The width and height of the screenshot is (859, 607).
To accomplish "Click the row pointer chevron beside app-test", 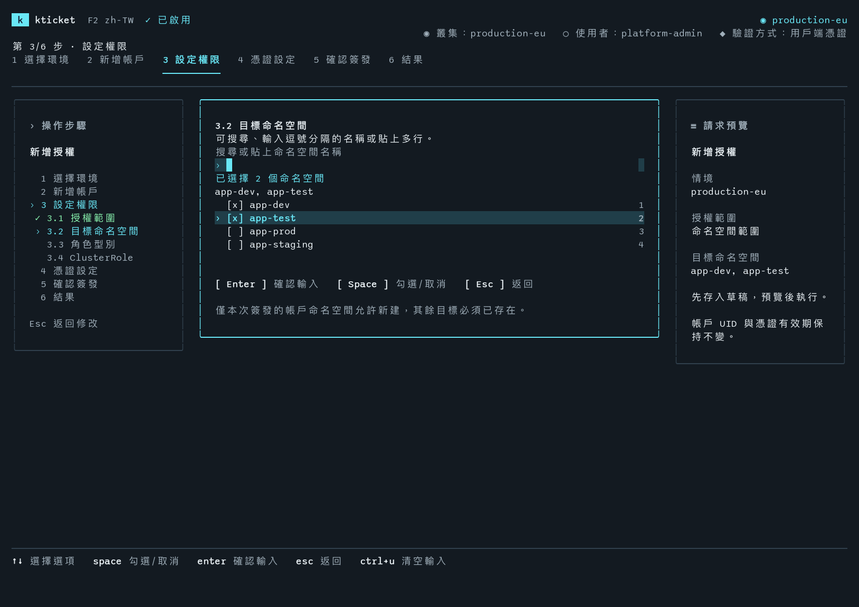I will 218,218.
